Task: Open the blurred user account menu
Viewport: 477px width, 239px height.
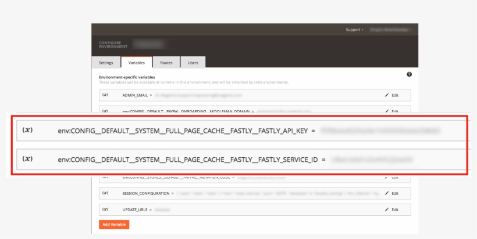Action: [390, 30]
